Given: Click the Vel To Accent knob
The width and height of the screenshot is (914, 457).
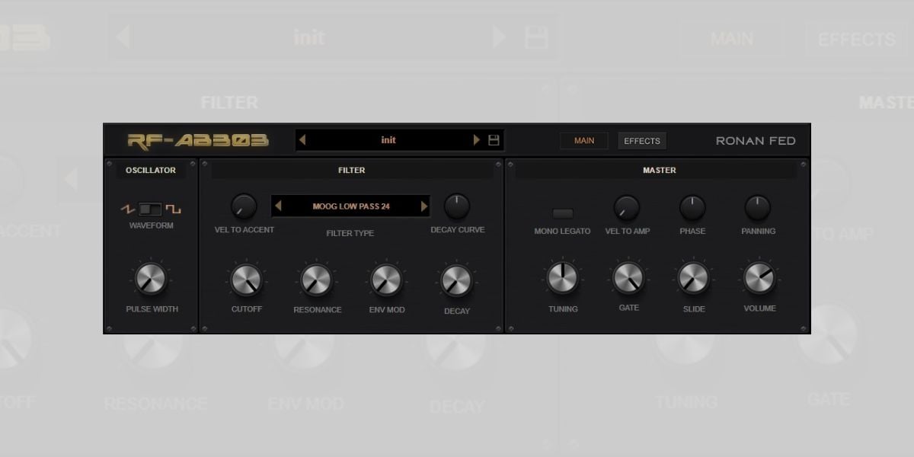Looking at the screenshot, I should 244,206.
